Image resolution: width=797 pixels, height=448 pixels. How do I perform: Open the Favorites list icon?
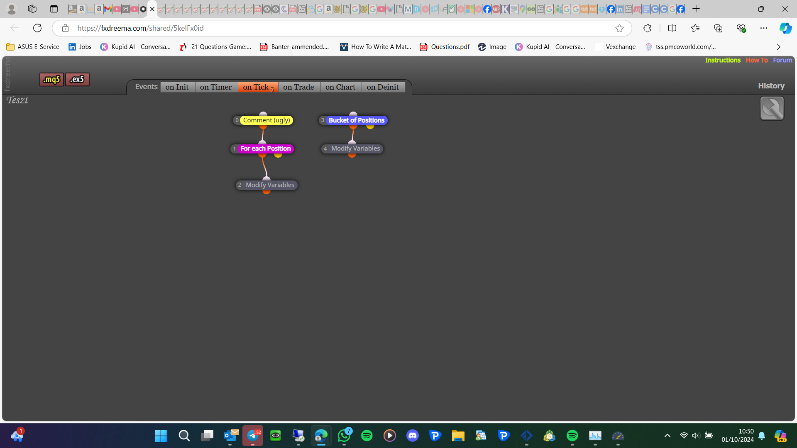coord(695,28)
